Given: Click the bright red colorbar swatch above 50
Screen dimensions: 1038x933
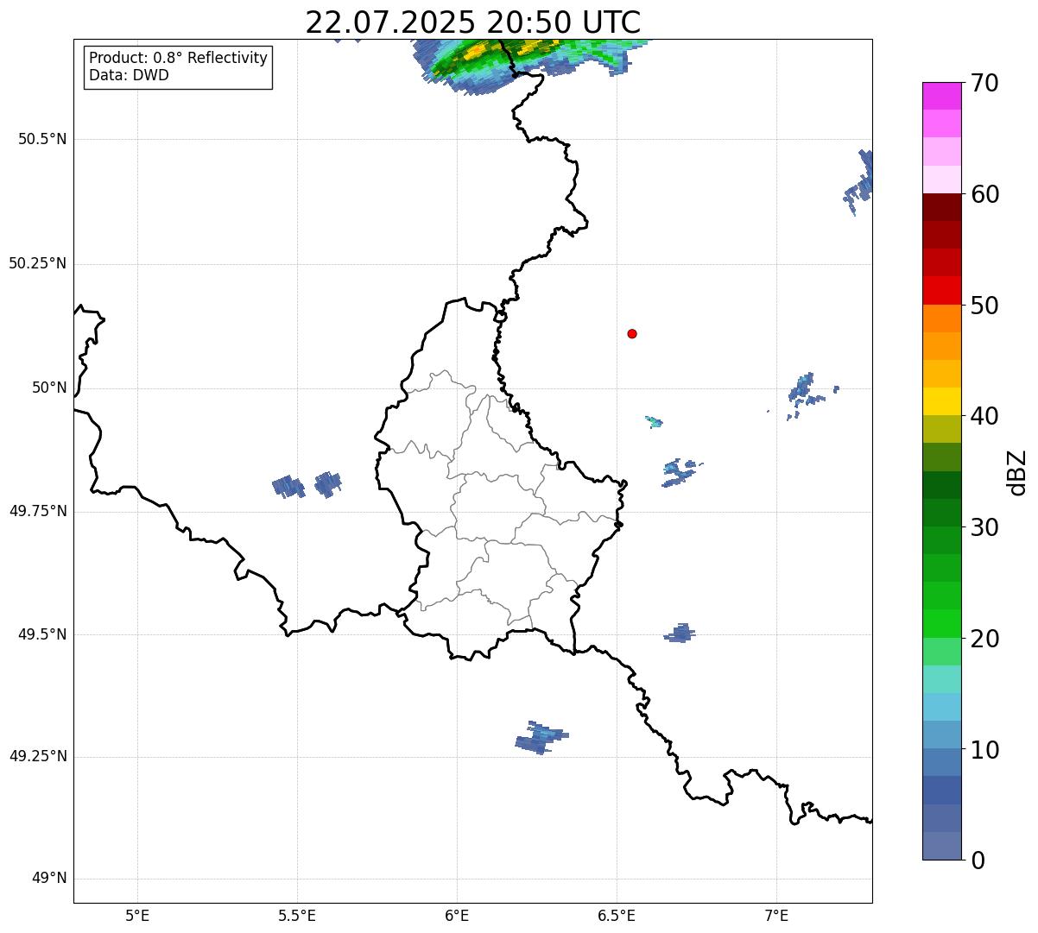Looking at the screenshot, I should tap(941, 290).
